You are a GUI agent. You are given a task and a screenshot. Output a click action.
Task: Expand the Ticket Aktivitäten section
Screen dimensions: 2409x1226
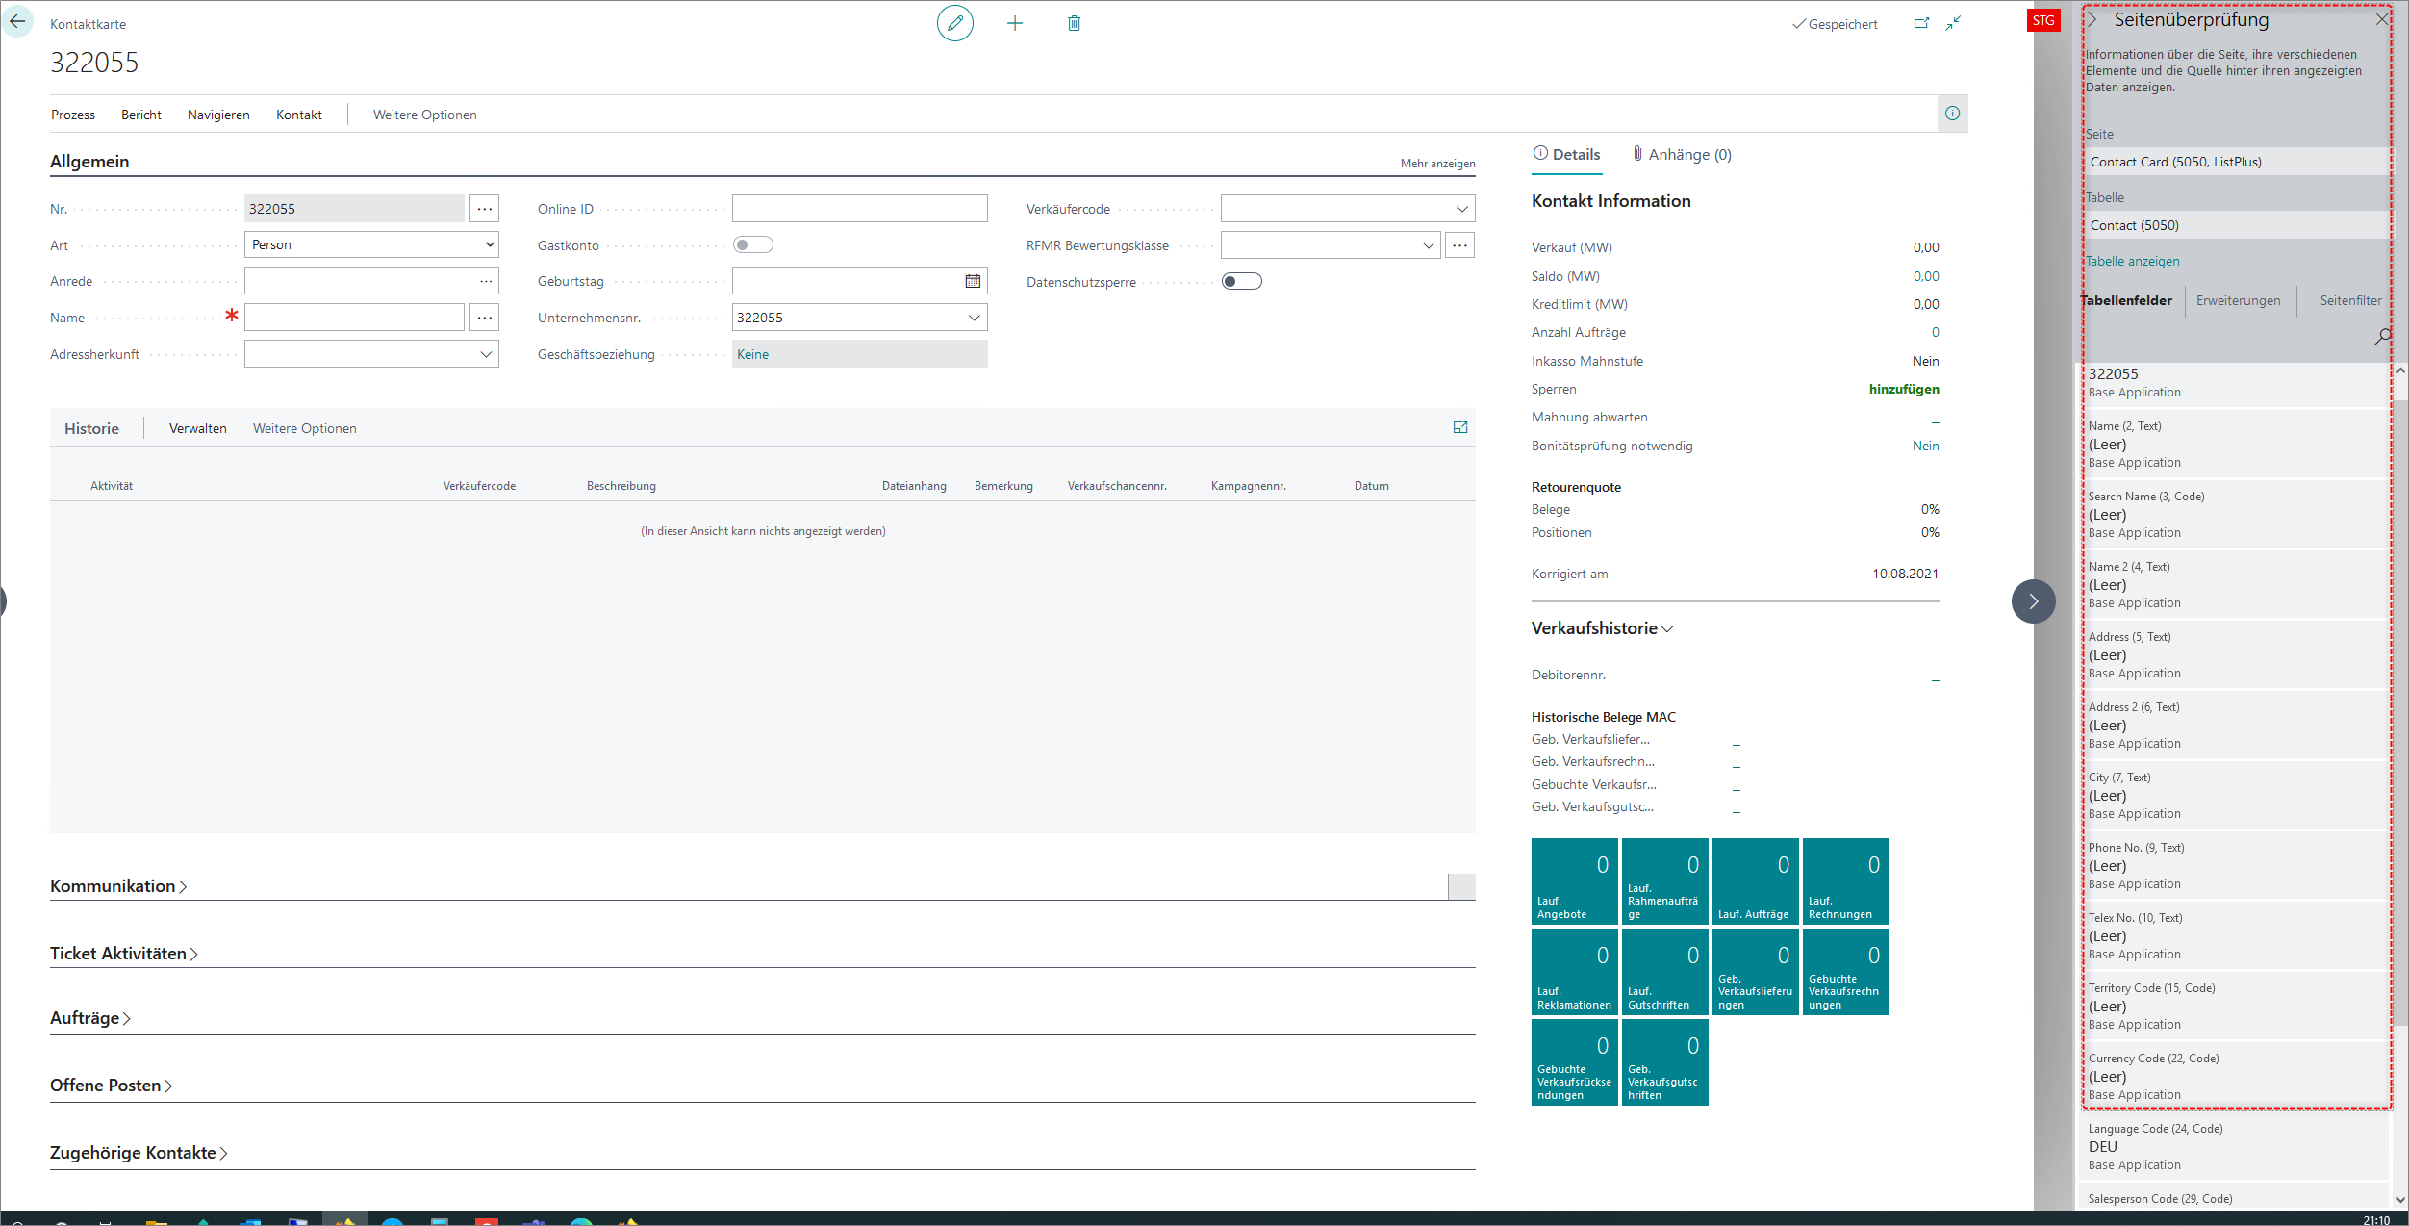click(x=124, y=954)
